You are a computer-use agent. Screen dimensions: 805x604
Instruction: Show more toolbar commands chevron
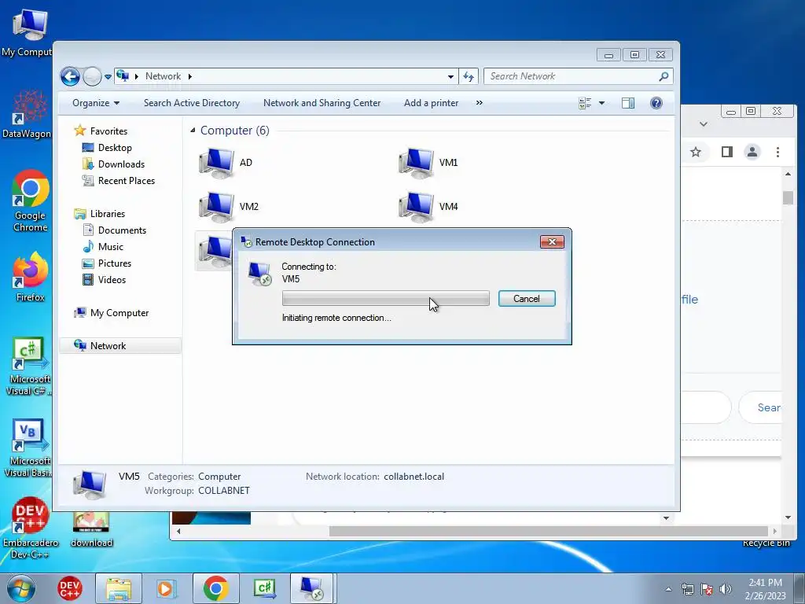(x=479, y=103)
